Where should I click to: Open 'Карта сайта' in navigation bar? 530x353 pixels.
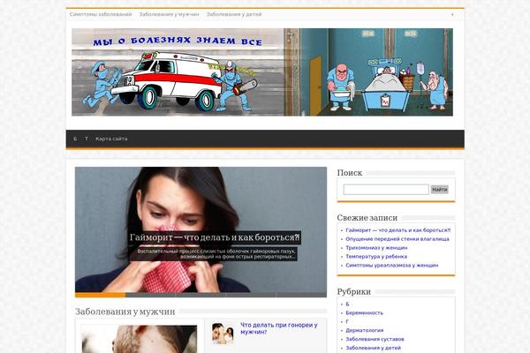click(x=111, y=139)
